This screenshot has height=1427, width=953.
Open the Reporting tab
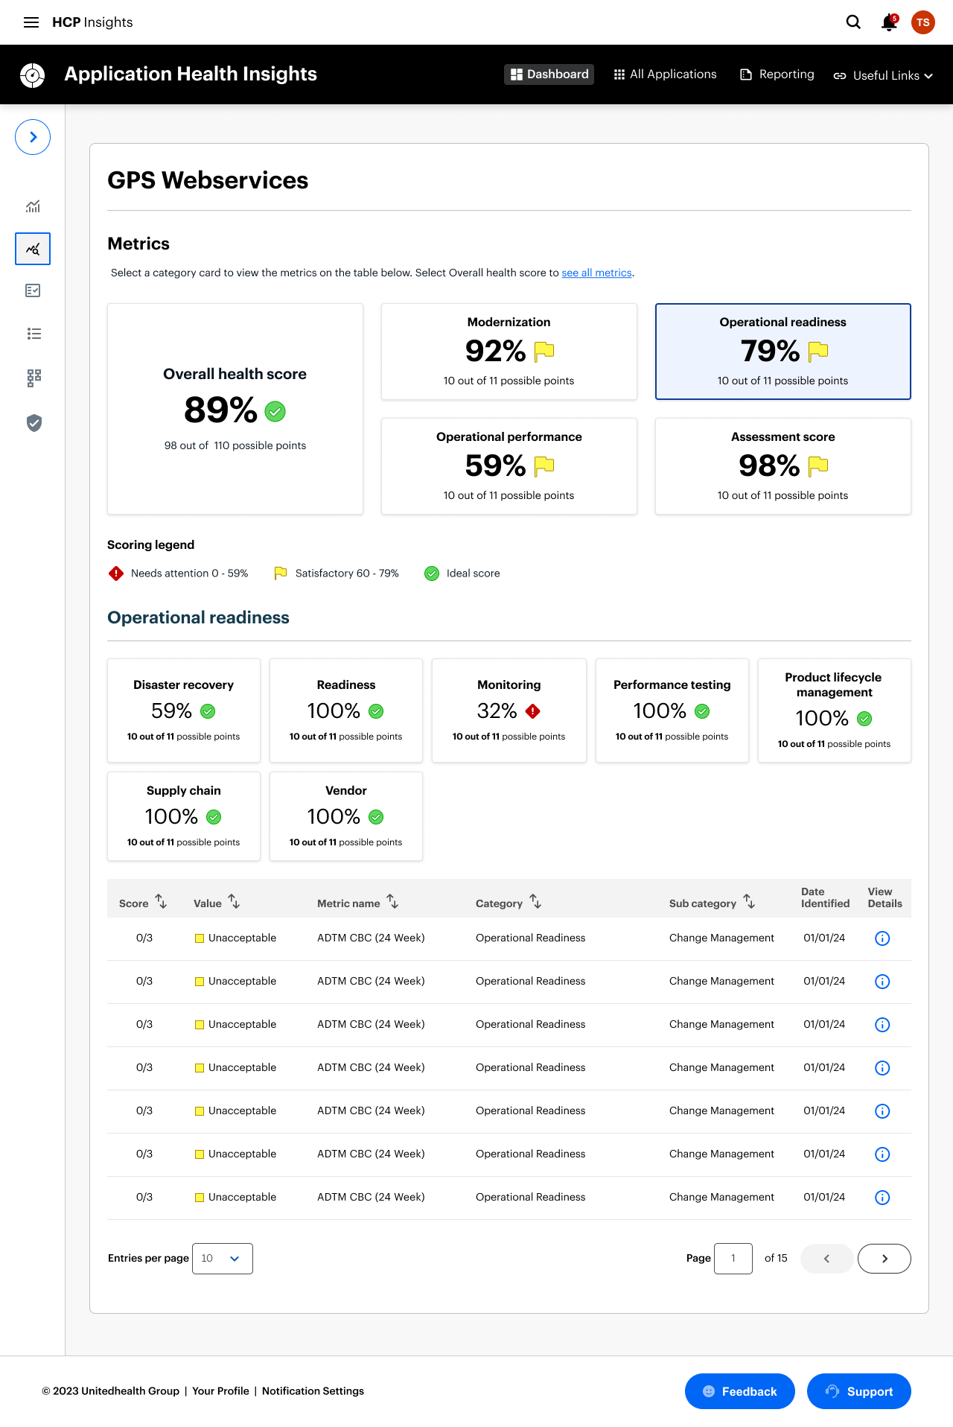(777, 74)
